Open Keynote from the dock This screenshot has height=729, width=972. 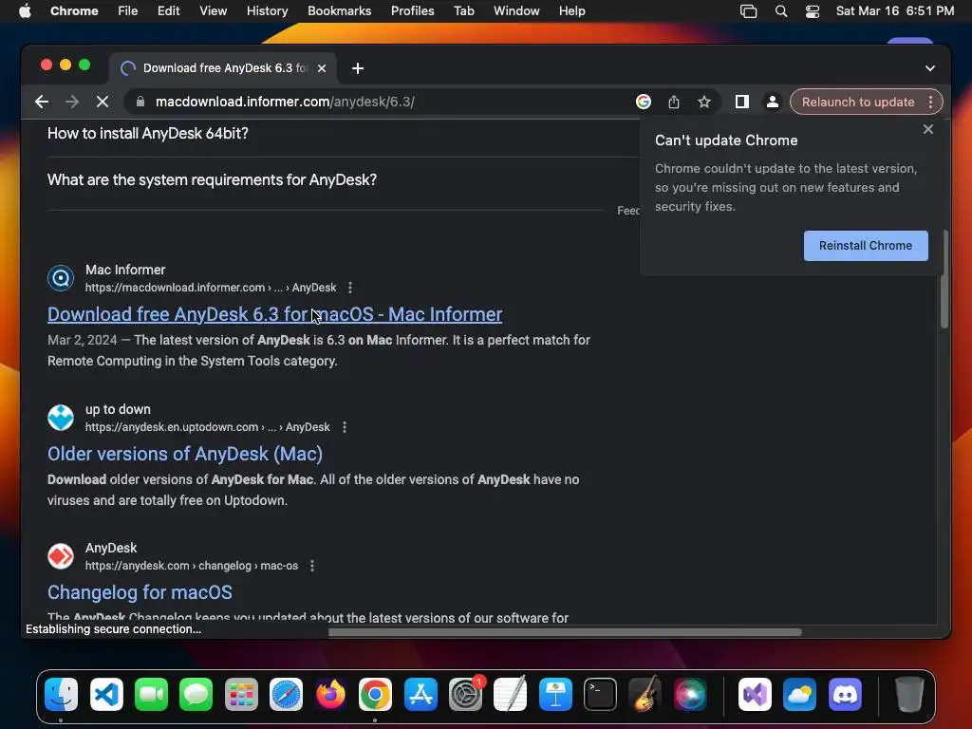pos(555,694)
